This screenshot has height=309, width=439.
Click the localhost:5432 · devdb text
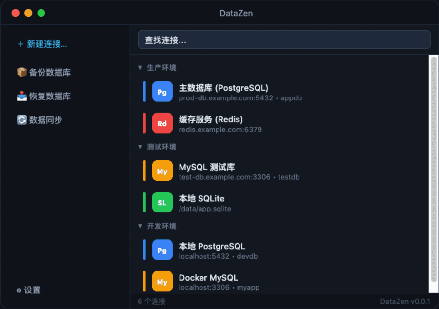point(218,256)
